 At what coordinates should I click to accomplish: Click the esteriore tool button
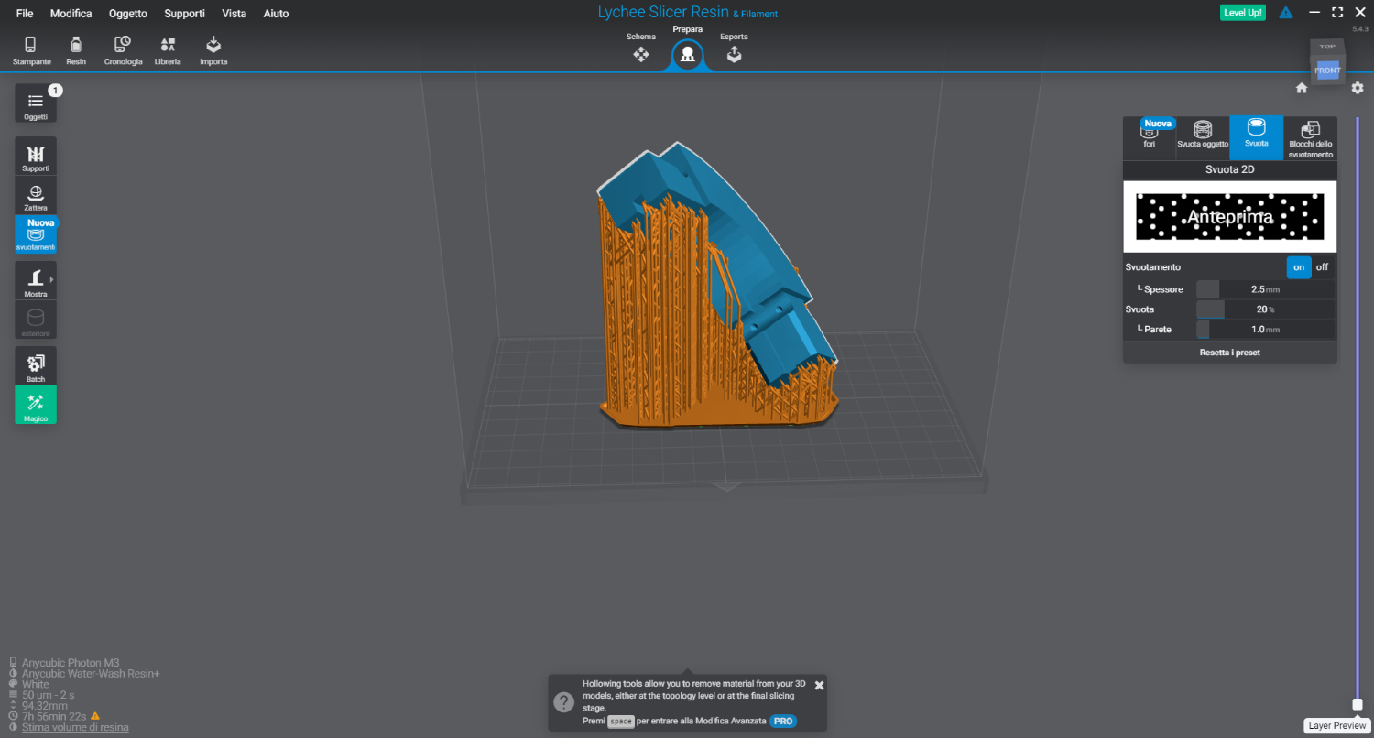pyautogui.click(x=36, y=320)
